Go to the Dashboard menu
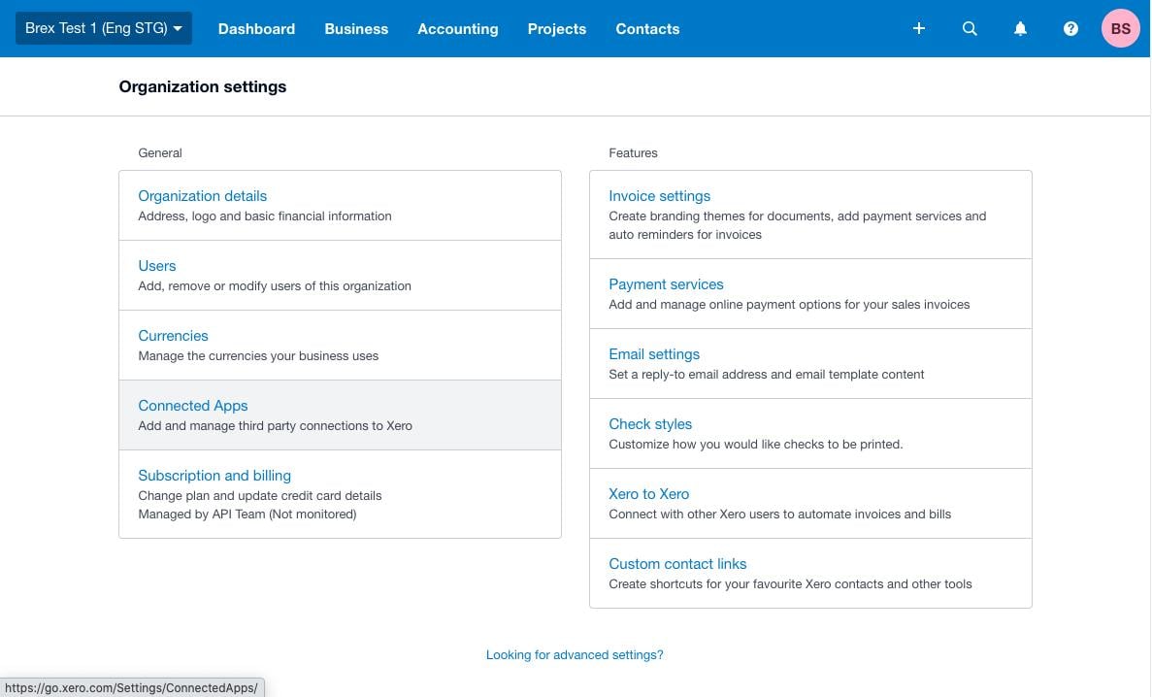The image size is (1152, 697). click(256, 28)
